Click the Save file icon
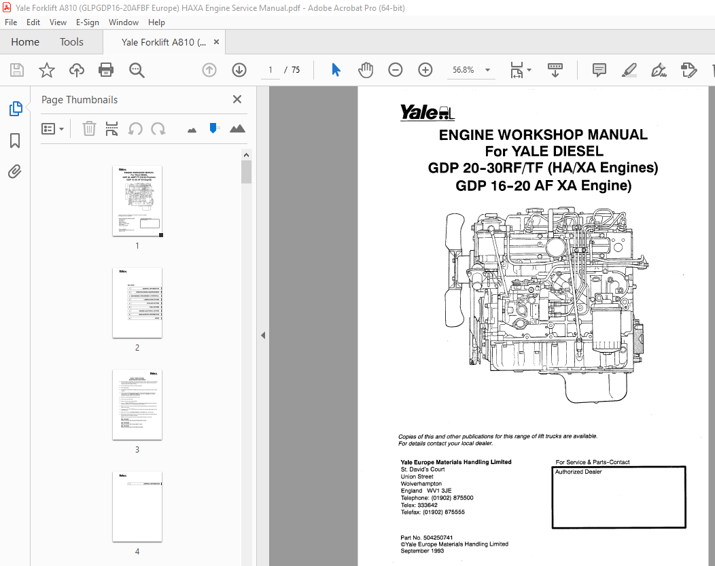Viewport: 715px width, 566px height. [x=17, y=70]
